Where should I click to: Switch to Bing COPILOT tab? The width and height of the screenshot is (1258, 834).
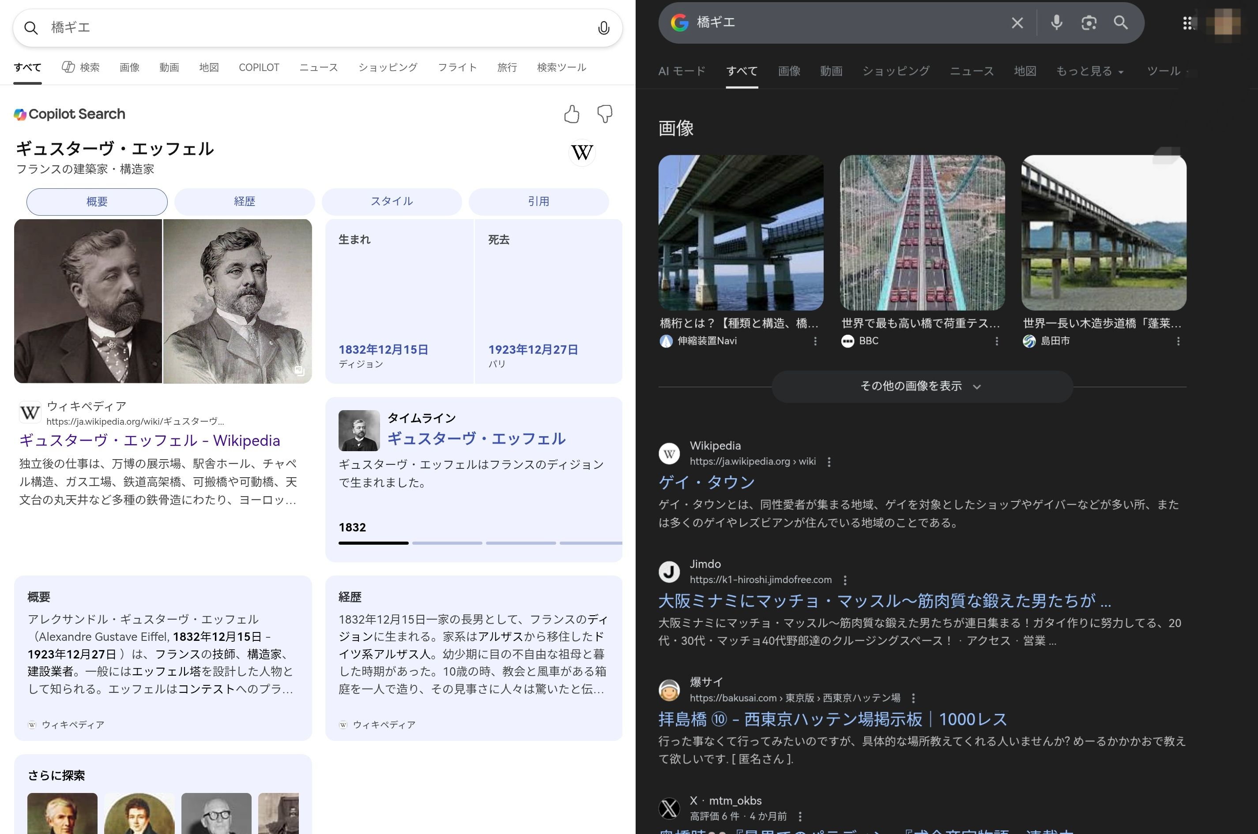point(259,67)
